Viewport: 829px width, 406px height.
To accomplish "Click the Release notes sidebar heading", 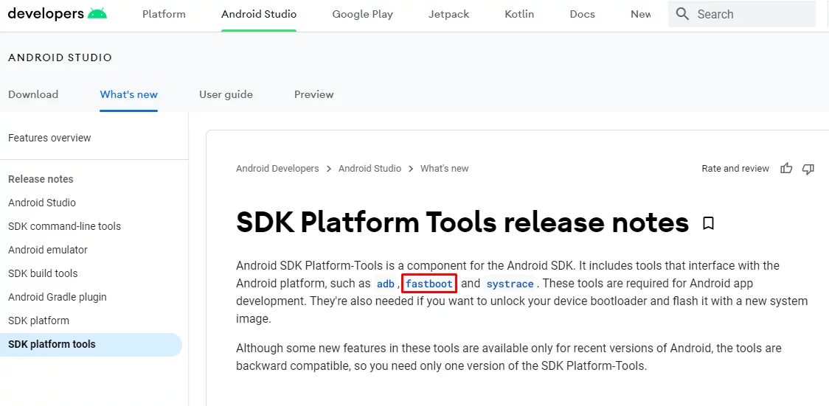I will 41,179.
